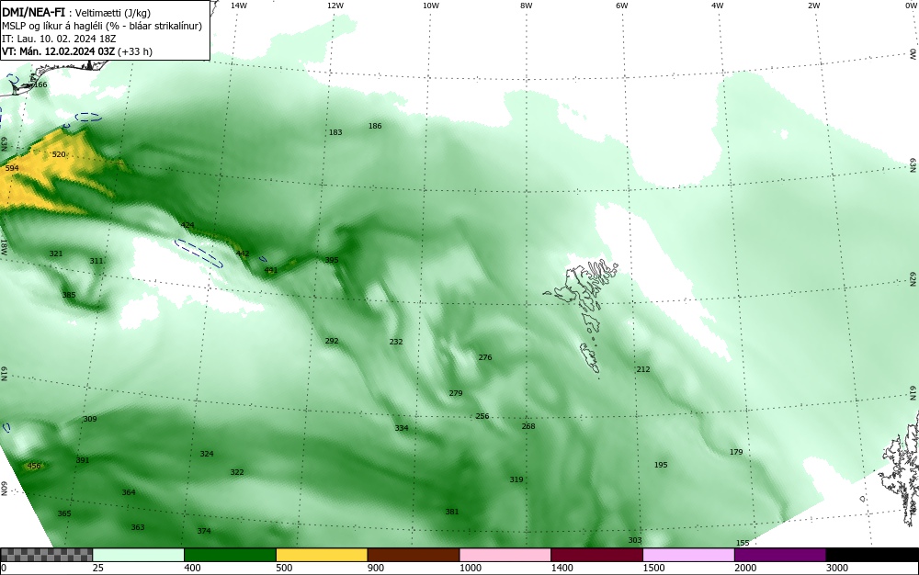Click the map value 395

(x=332, y=260)
